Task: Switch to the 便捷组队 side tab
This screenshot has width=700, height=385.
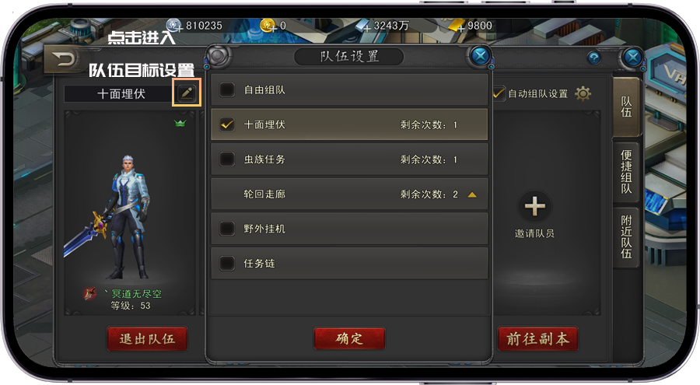Action: (626, 173)
